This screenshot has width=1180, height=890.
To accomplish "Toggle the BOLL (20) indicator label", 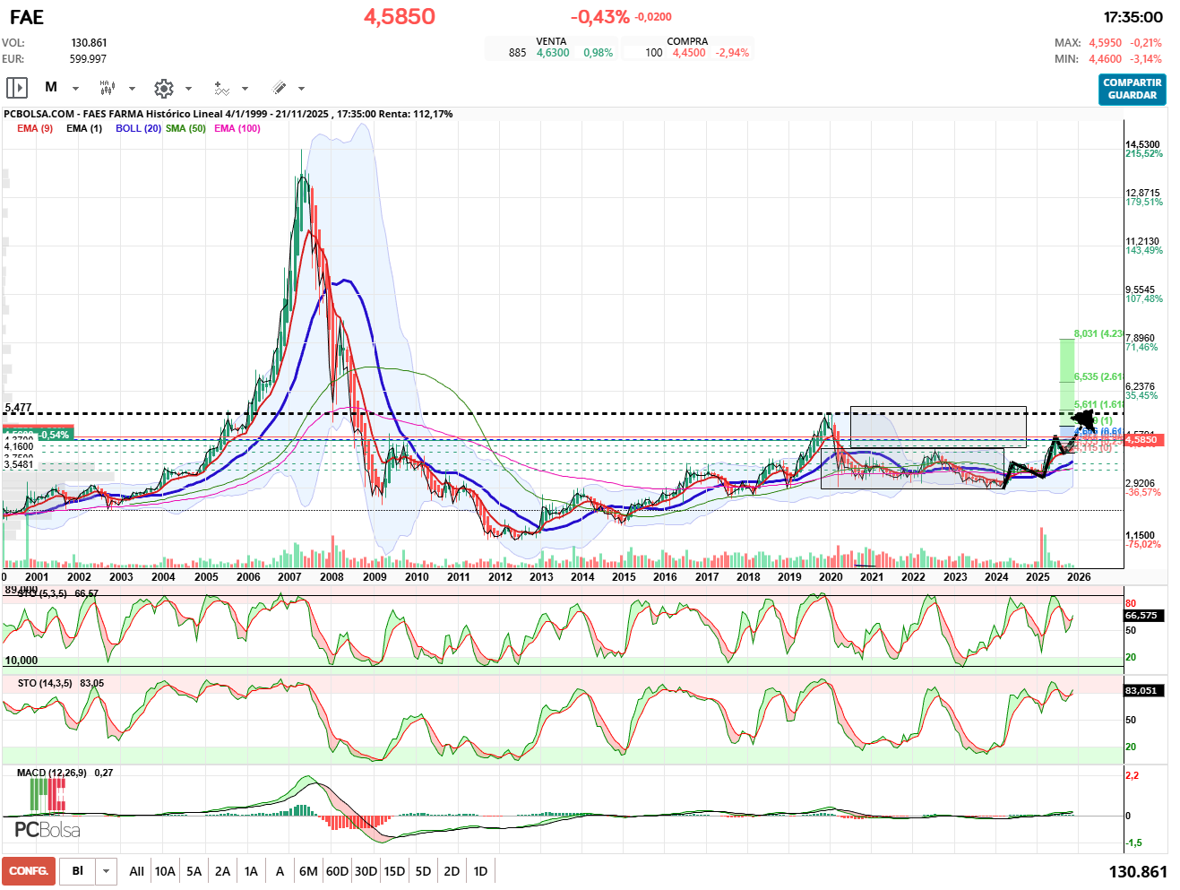I will tap(138, 128).
